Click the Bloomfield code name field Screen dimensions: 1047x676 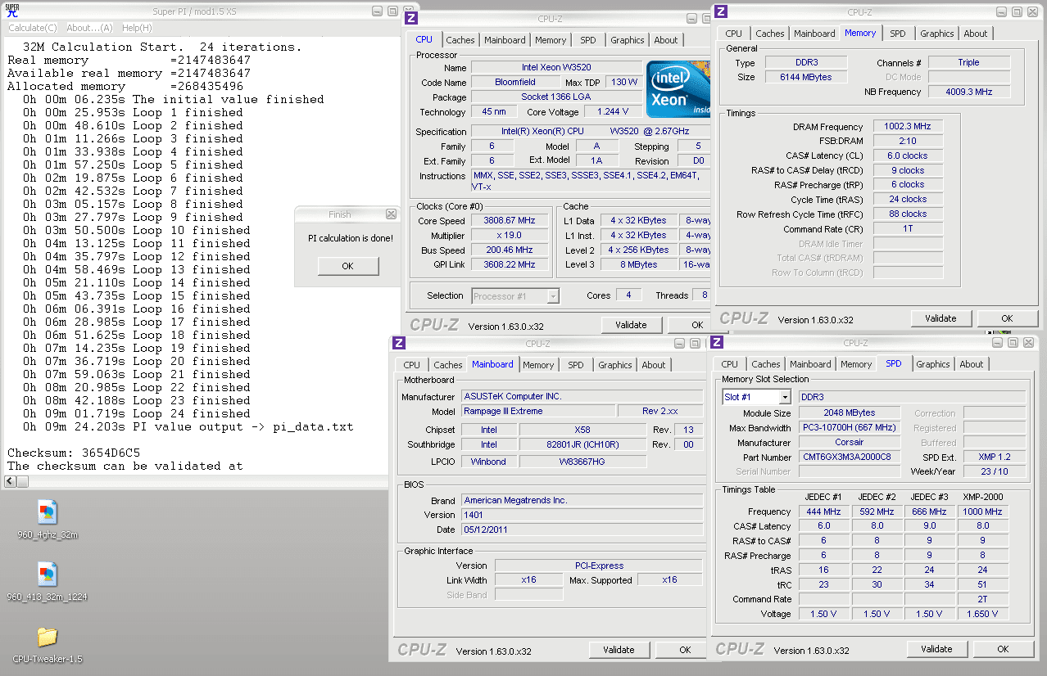pos(514,82)
